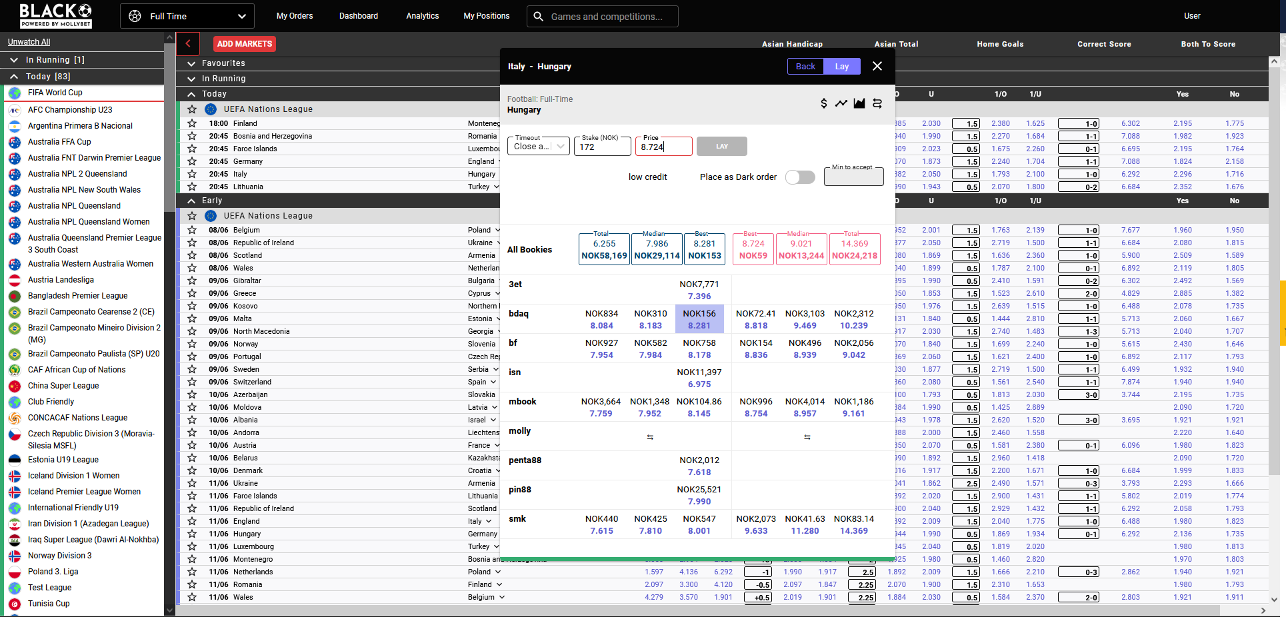This screenshot has width=1286, height=617.
Task: Click the molly lay-side swap icon
Action: pyautogui.click(x=807, y=437)
